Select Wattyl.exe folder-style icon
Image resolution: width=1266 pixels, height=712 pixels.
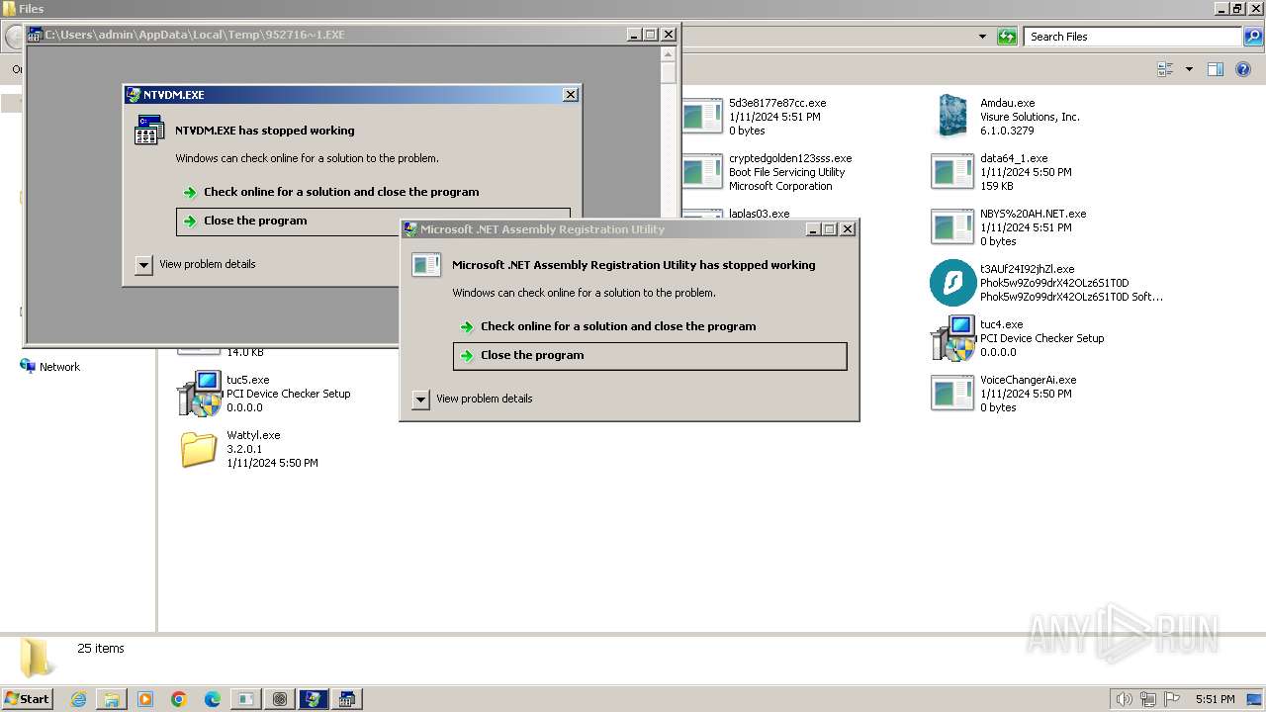pyautogui.click(x=199, y=449)
